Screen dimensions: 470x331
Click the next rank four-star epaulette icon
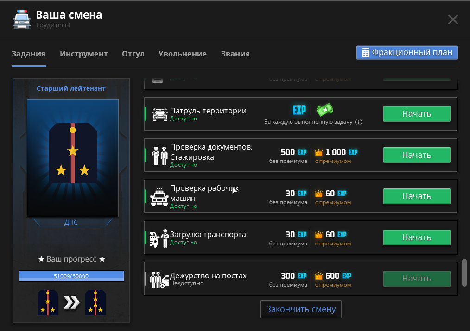[95, 303]
